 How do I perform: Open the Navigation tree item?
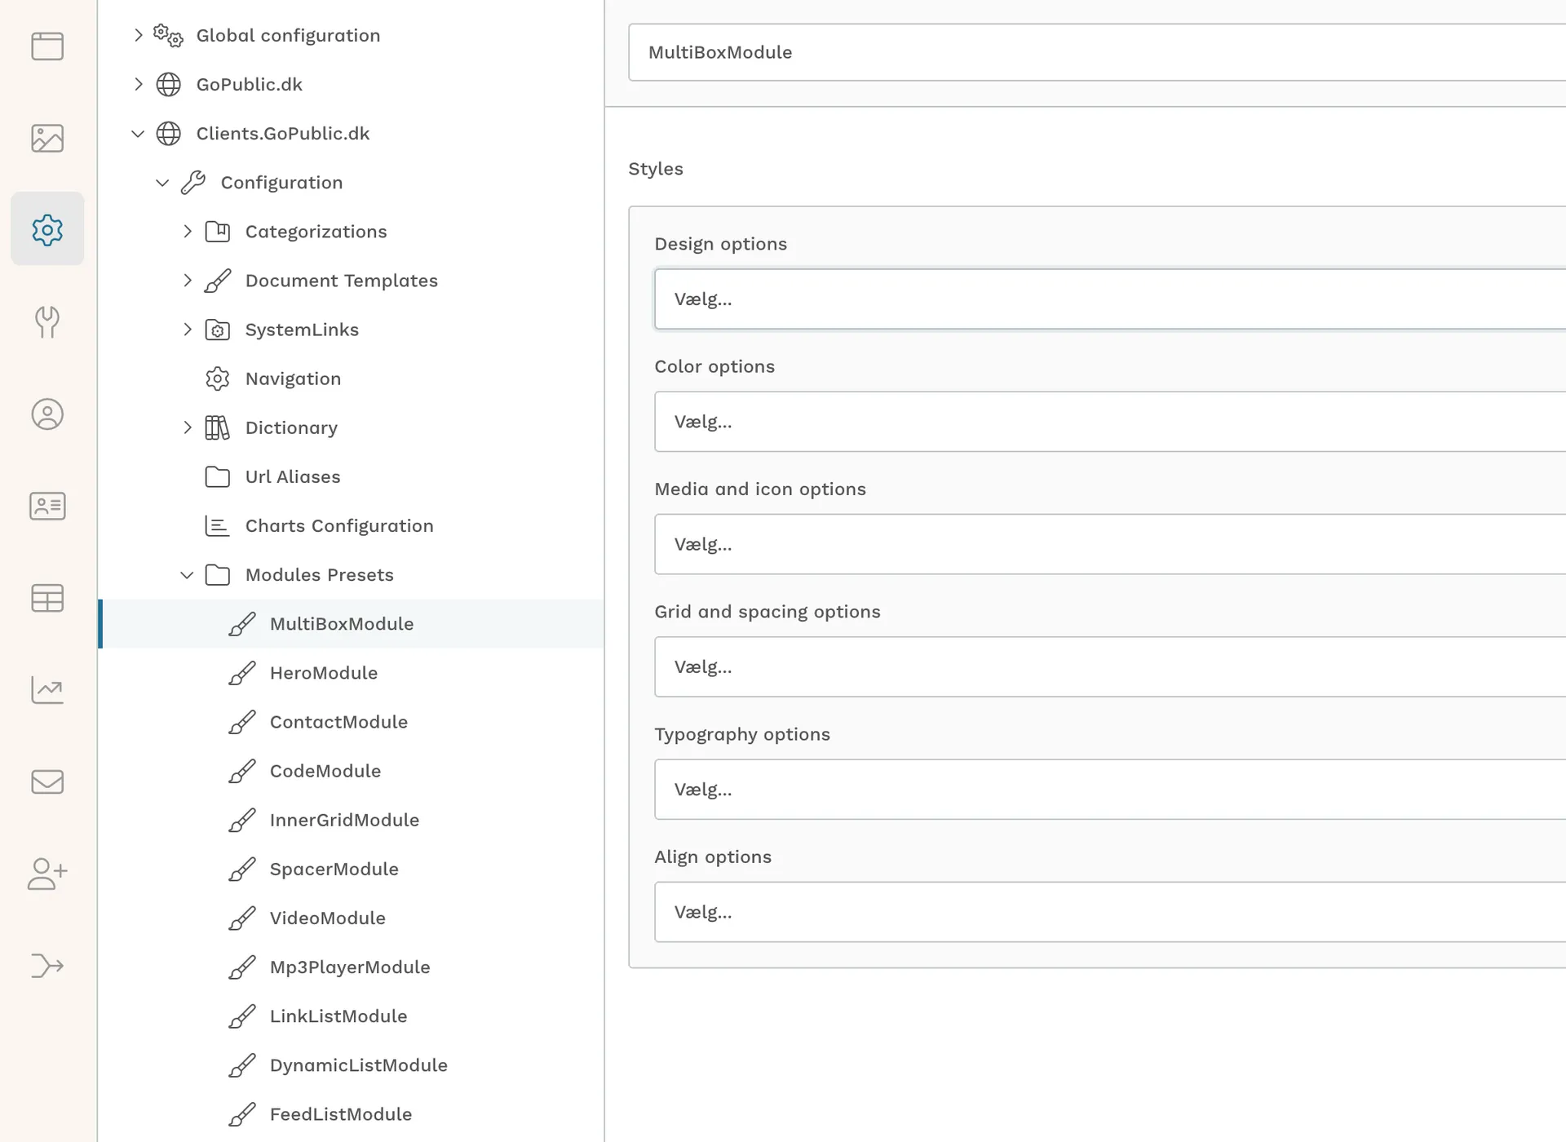click(293, 378)
